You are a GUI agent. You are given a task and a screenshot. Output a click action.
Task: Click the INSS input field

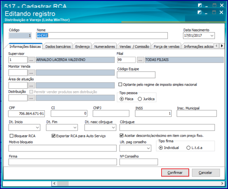tap(153, 113)
